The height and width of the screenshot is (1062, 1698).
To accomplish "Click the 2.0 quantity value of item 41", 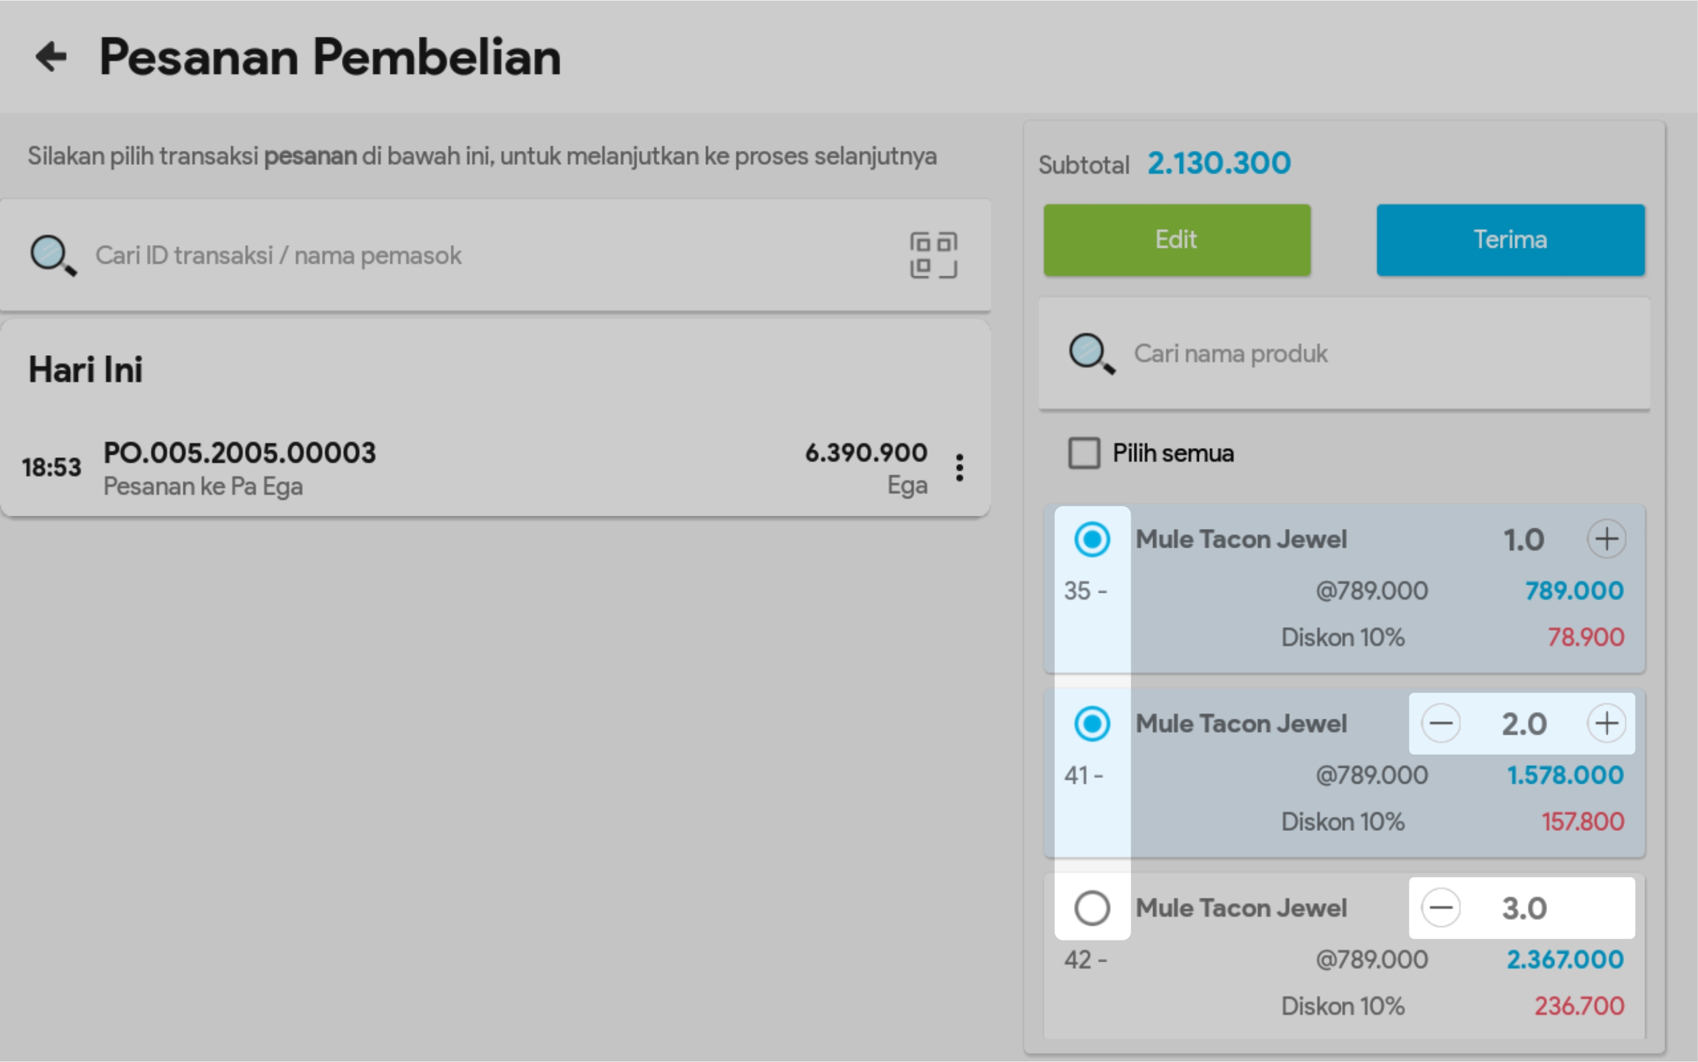I will click(1524, 723).
